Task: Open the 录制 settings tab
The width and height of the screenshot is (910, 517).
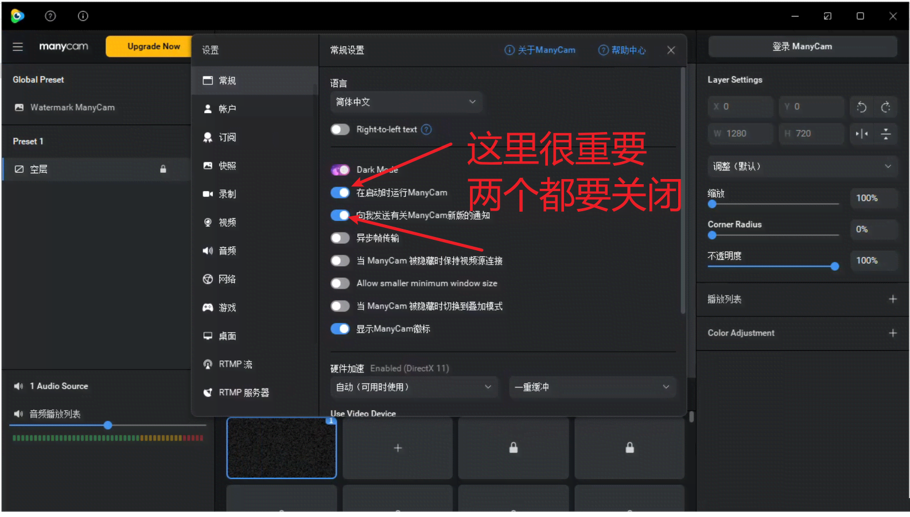Action: tap(255, 194)
